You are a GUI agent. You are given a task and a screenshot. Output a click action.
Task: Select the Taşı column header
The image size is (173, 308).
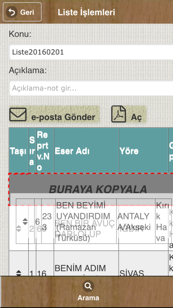[x=19, y=150]
